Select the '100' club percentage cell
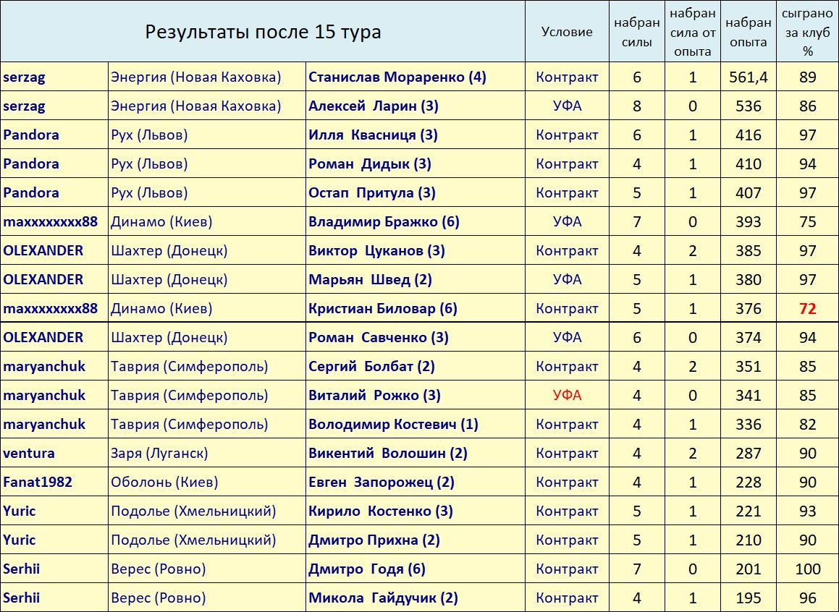The image size is (839, 612). (x=807, y=568)
